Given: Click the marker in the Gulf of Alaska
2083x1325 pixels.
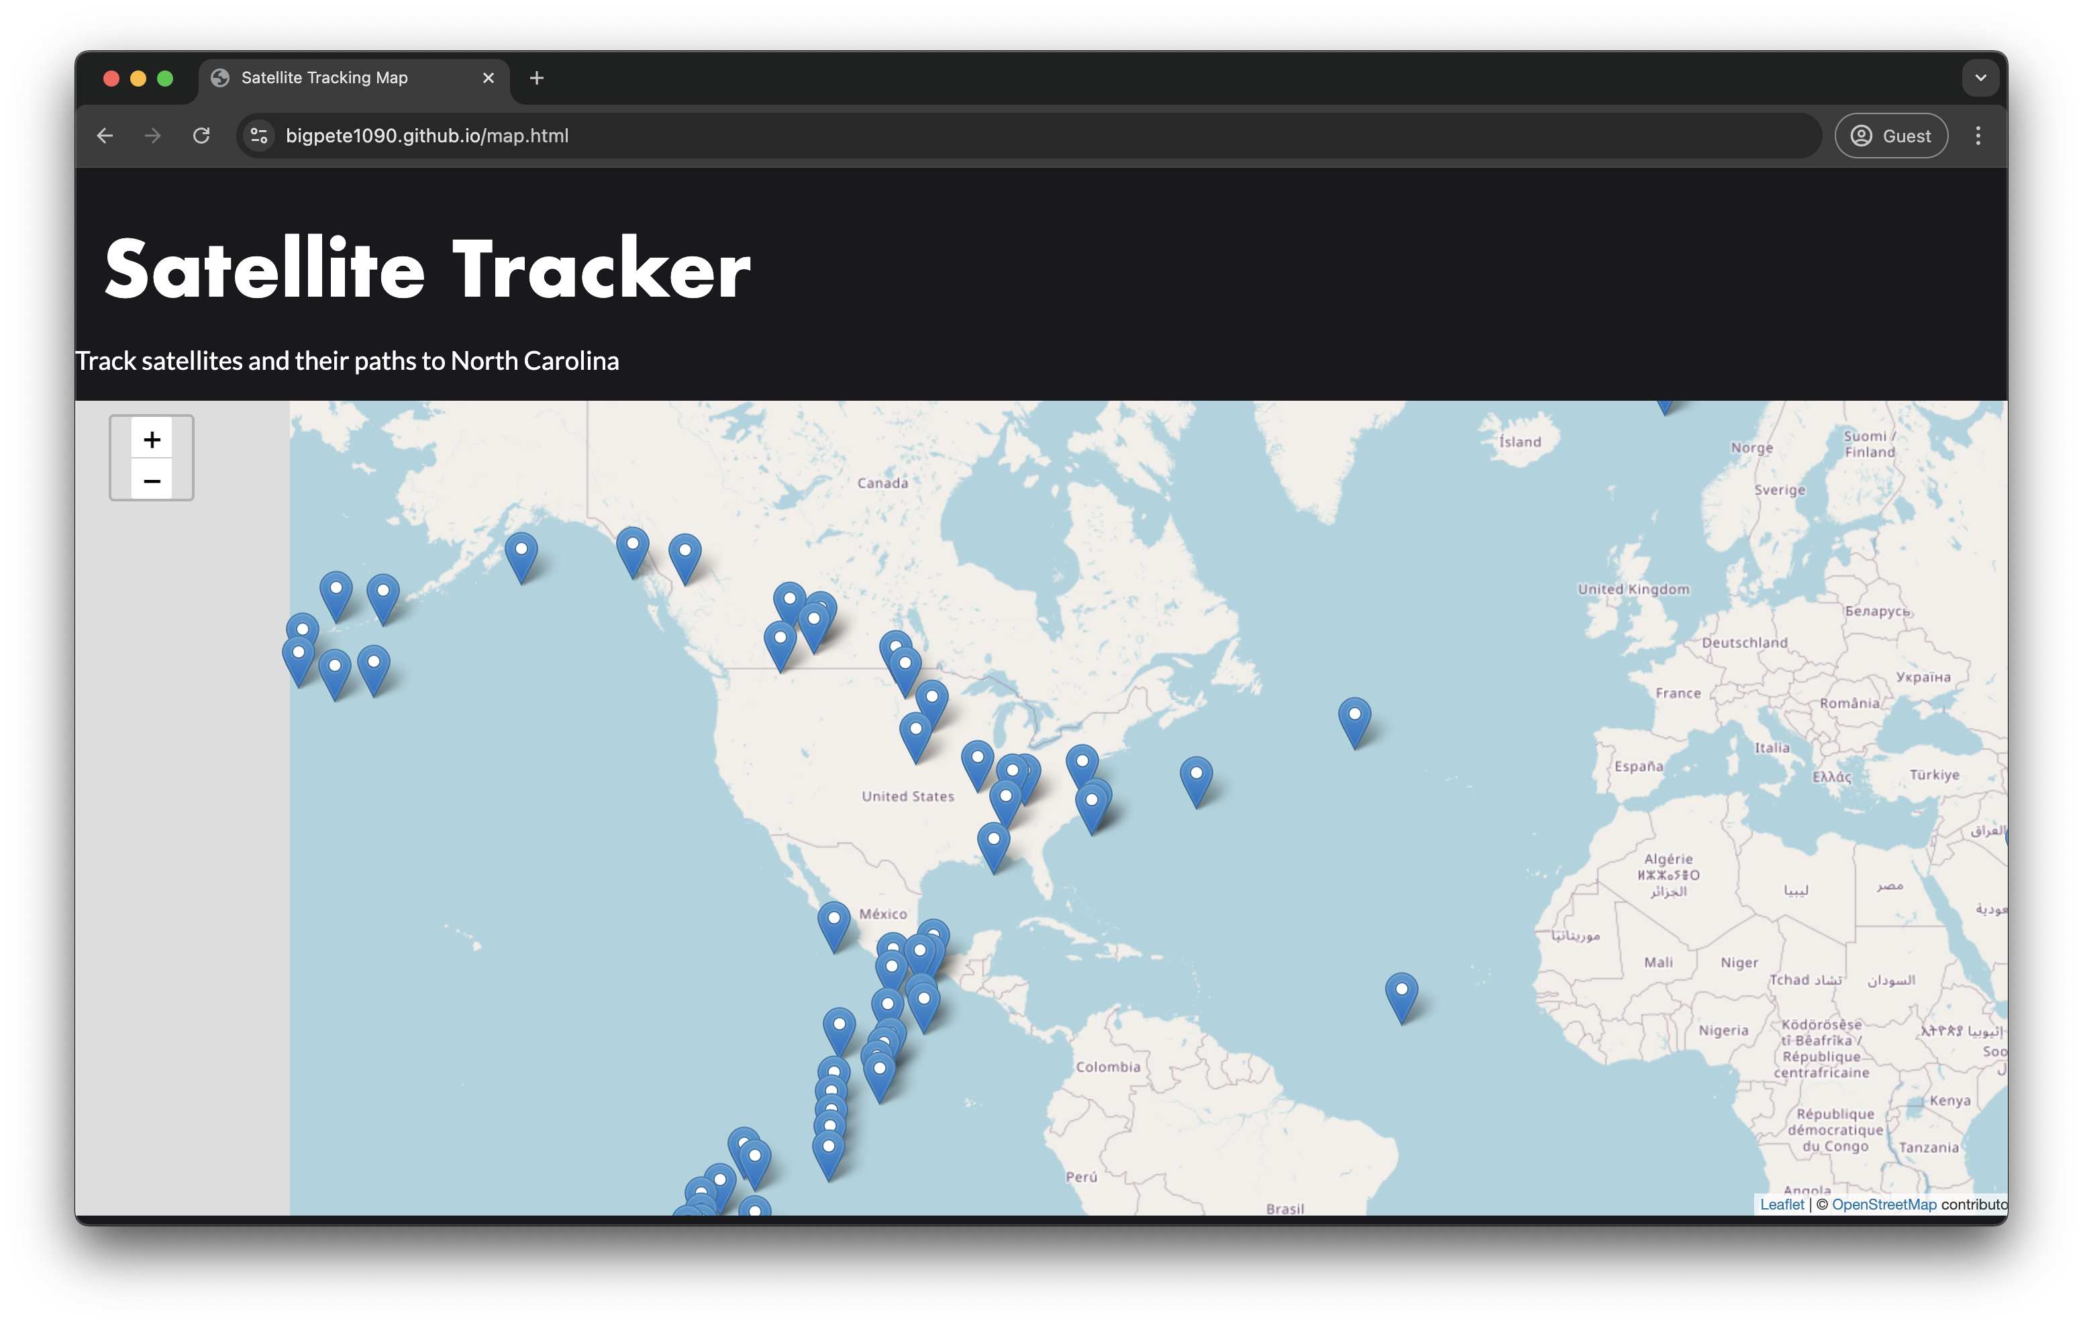Looking at the screenshot, I should (521, 554).
